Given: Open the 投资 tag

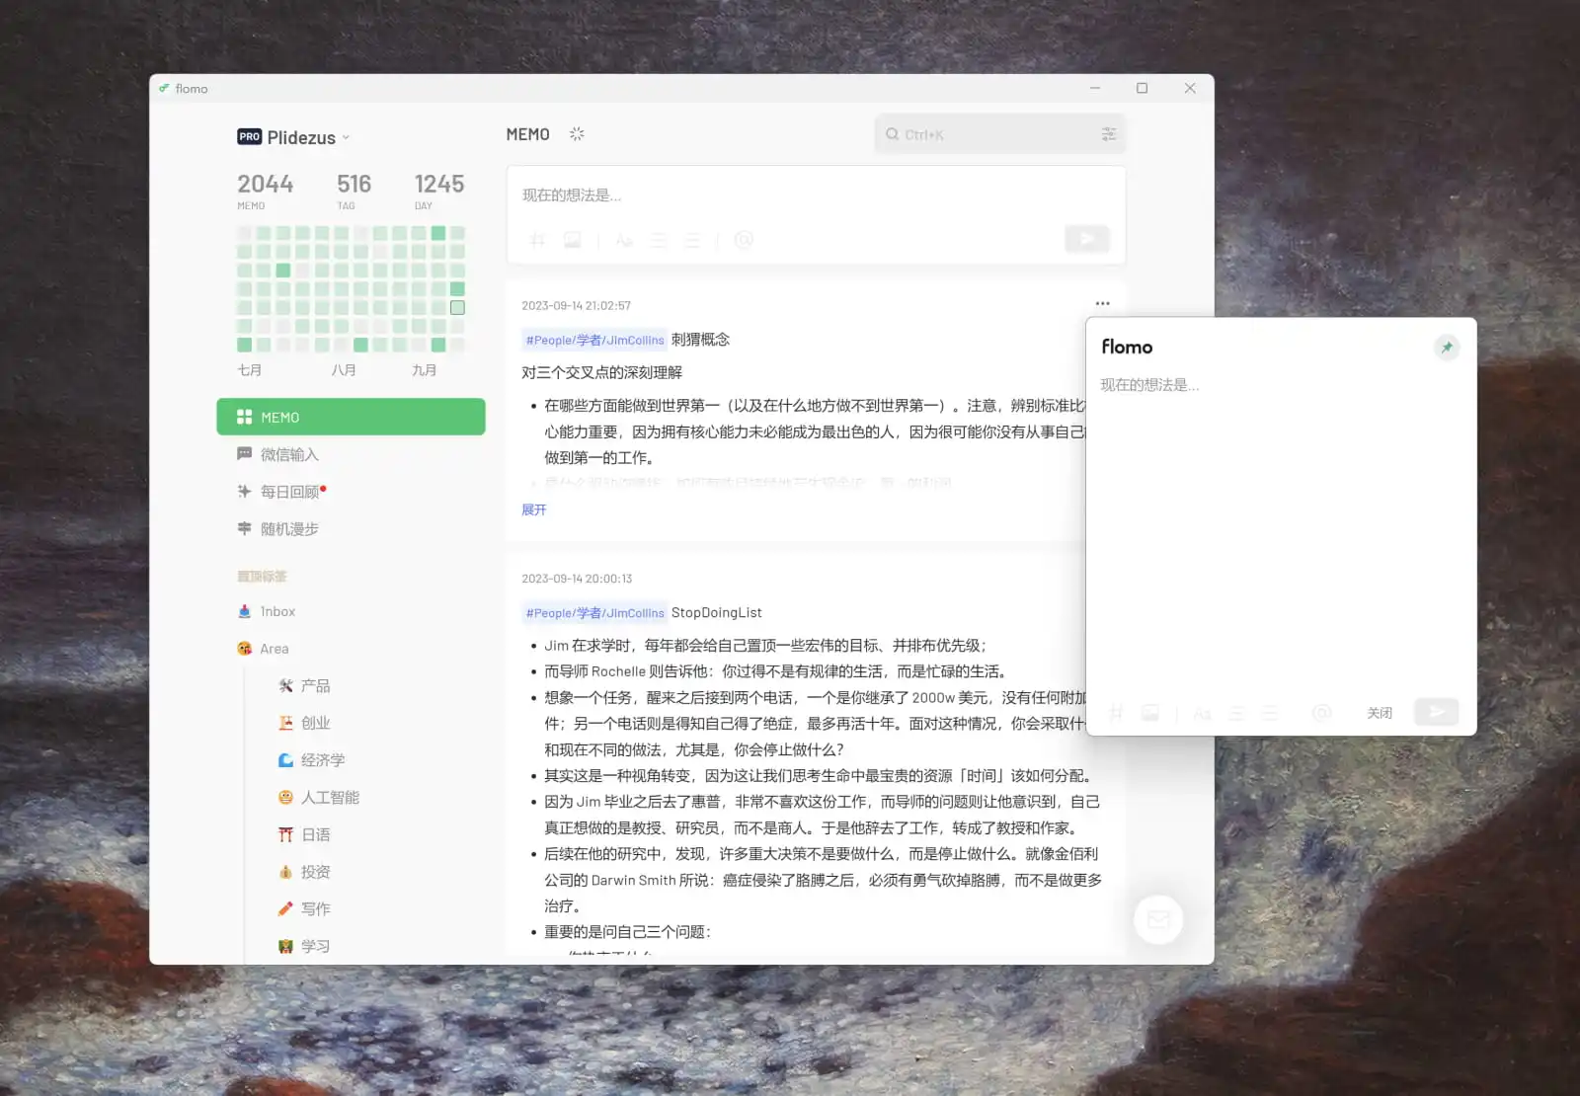Looking at the screenshot, I should 304,872.
